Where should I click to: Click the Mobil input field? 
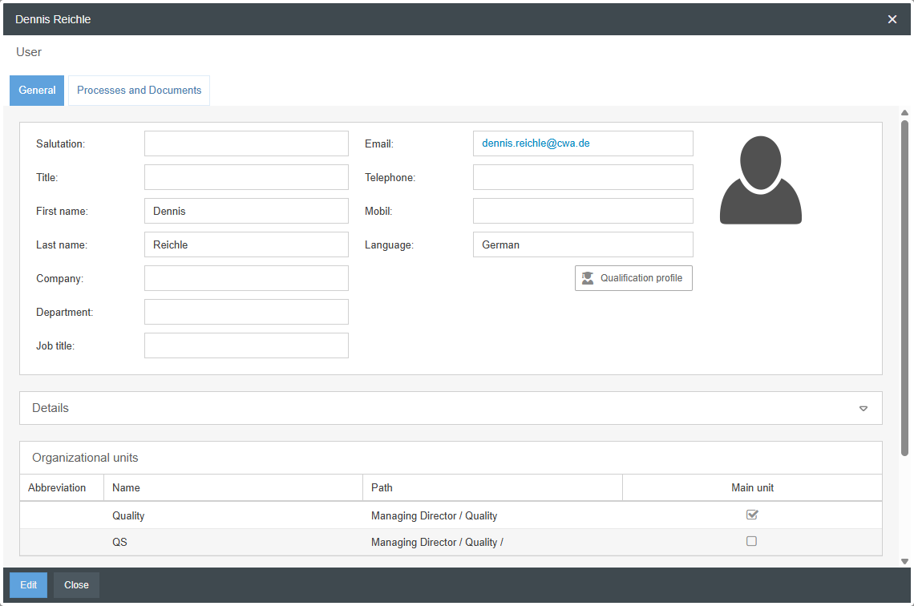click(x=583, y=211)
